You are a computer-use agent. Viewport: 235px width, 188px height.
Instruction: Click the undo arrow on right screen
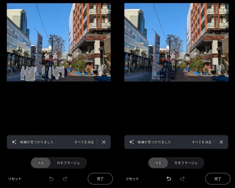point(169,179)
